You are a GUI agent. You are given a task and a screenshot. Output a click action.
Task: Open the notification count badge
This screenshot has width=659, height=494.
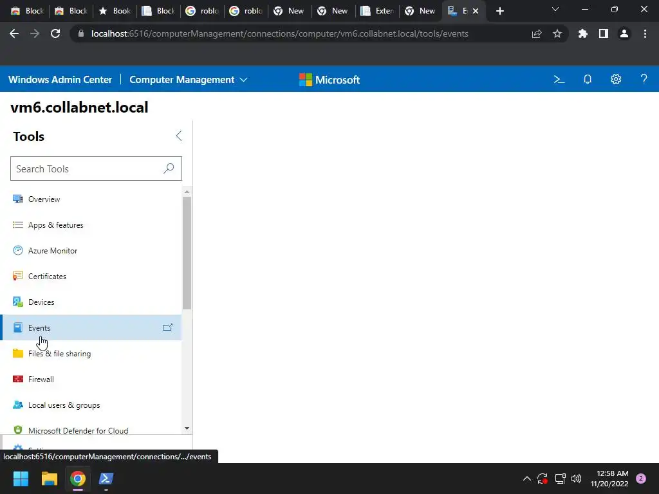[640, 479]
